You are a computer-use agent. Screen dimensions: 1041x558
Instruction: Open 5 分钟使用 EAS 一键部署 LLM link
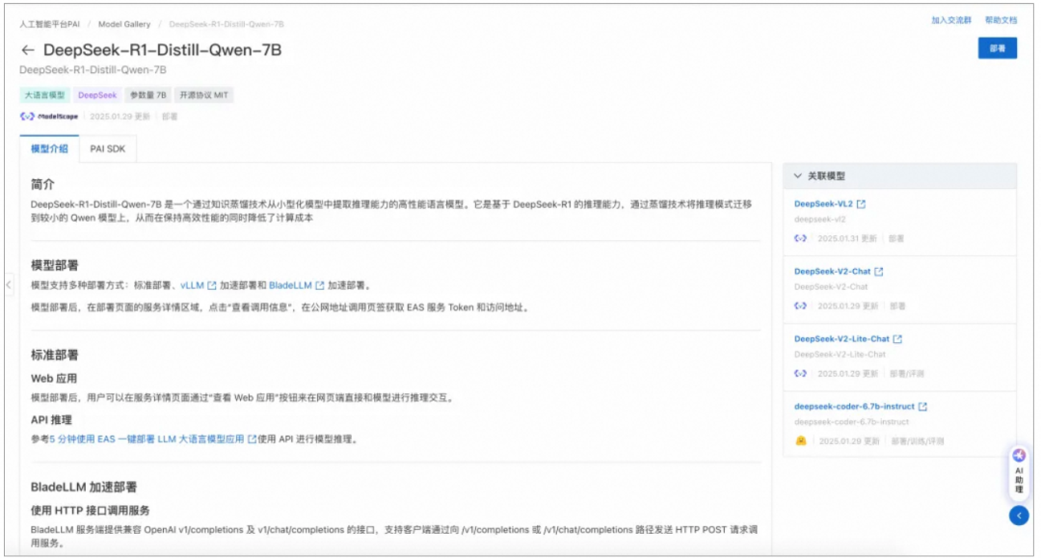(147, 439)
